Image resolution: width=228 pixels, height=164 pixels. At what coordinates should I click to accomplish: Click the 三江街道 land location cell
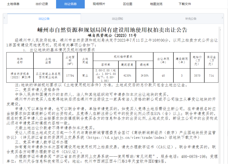pos(48,75)
